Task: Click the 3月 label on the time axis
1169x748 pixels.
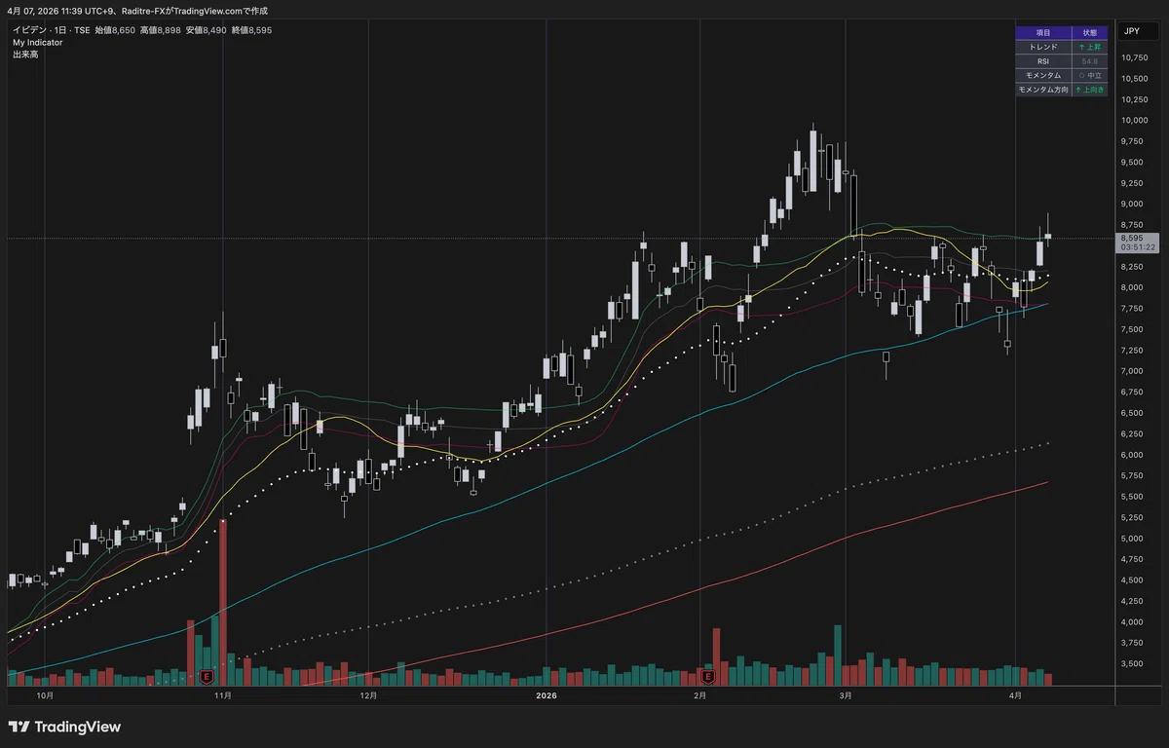Action: pyautogui.click(x=846, y=695)
